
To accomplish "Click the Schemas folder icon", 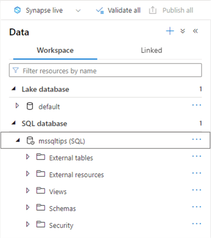I will coord(41,207).
